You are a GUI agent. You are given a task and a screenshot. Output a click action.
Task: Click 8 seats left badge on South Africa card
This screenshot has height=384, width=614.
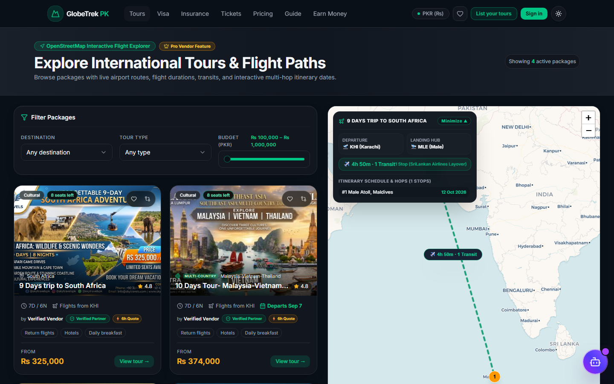(62, 195)
